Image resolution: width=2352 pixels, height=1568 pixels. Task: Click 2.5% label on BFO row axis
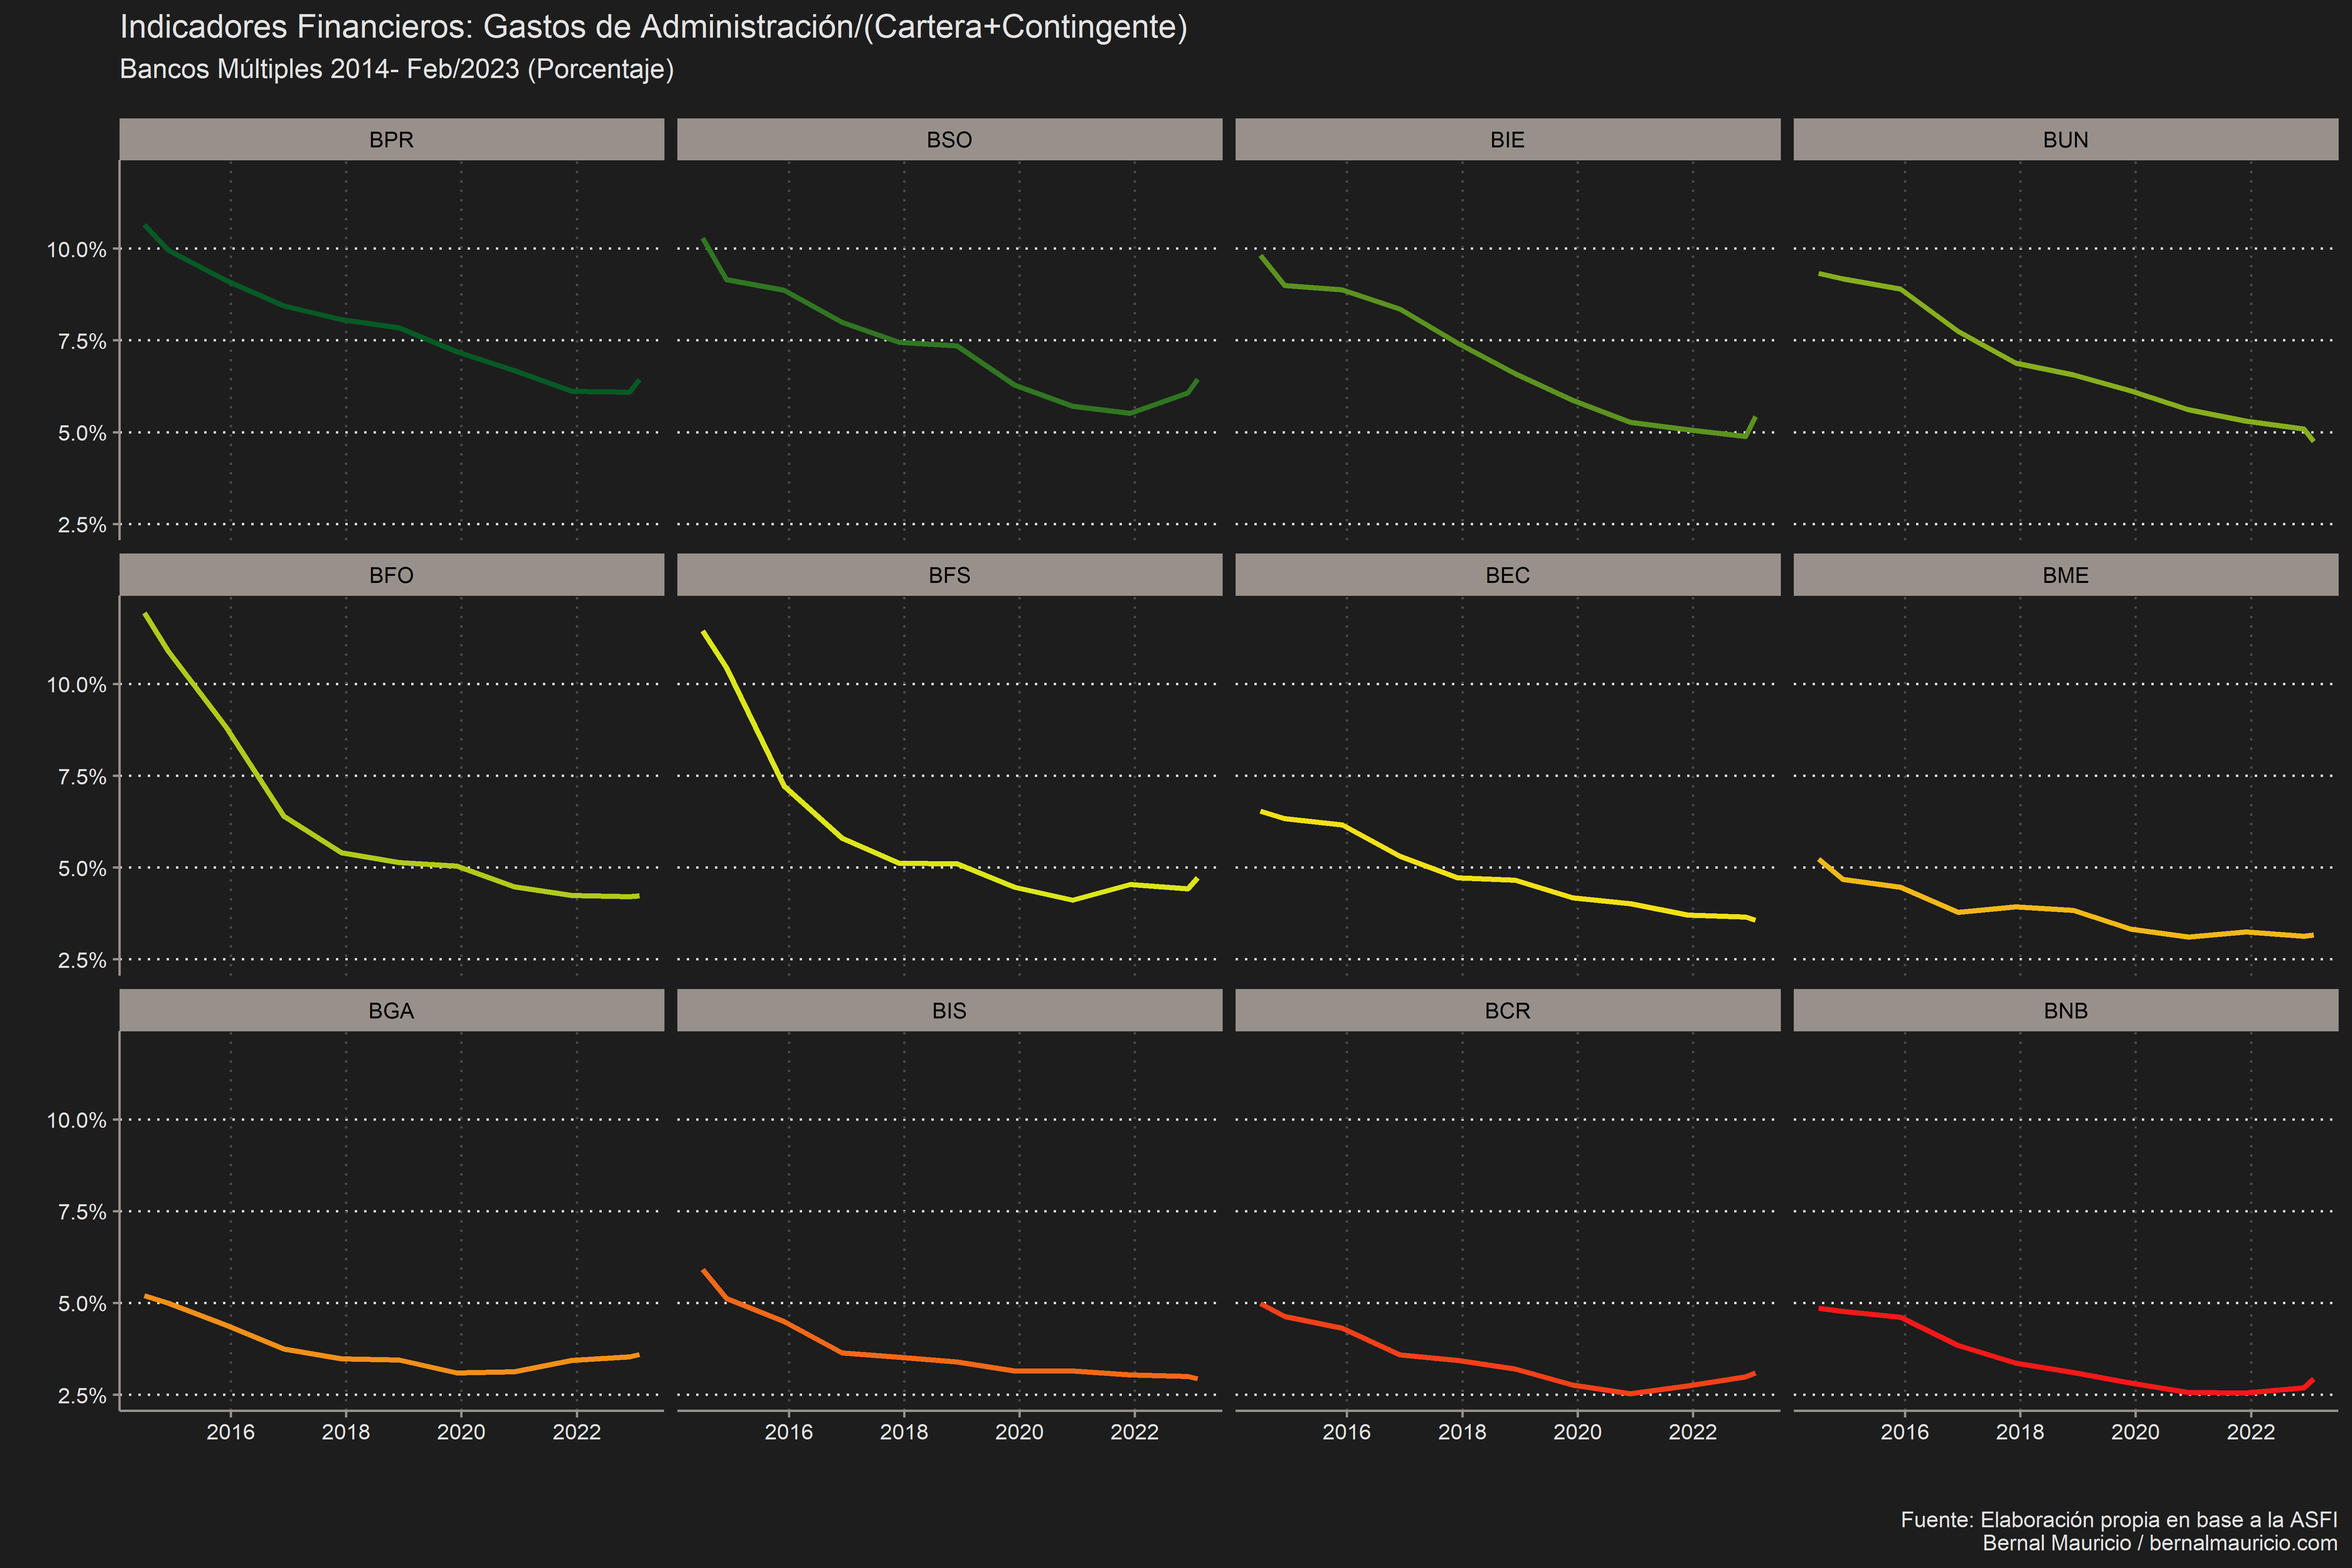point(82,960)
